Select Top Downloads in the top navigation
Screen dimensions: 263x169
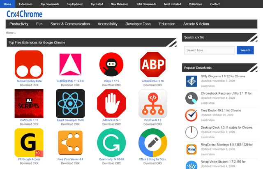[50, 4]
